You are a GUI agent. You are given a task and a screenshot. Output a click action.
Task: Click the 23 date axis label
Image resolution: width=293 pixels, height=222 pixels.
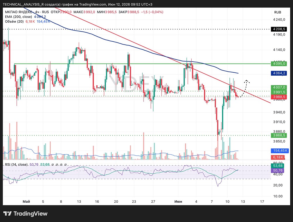[x=134, y=201]
